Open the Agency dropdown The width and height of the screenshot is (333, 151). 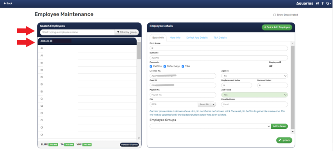(254, 76)
